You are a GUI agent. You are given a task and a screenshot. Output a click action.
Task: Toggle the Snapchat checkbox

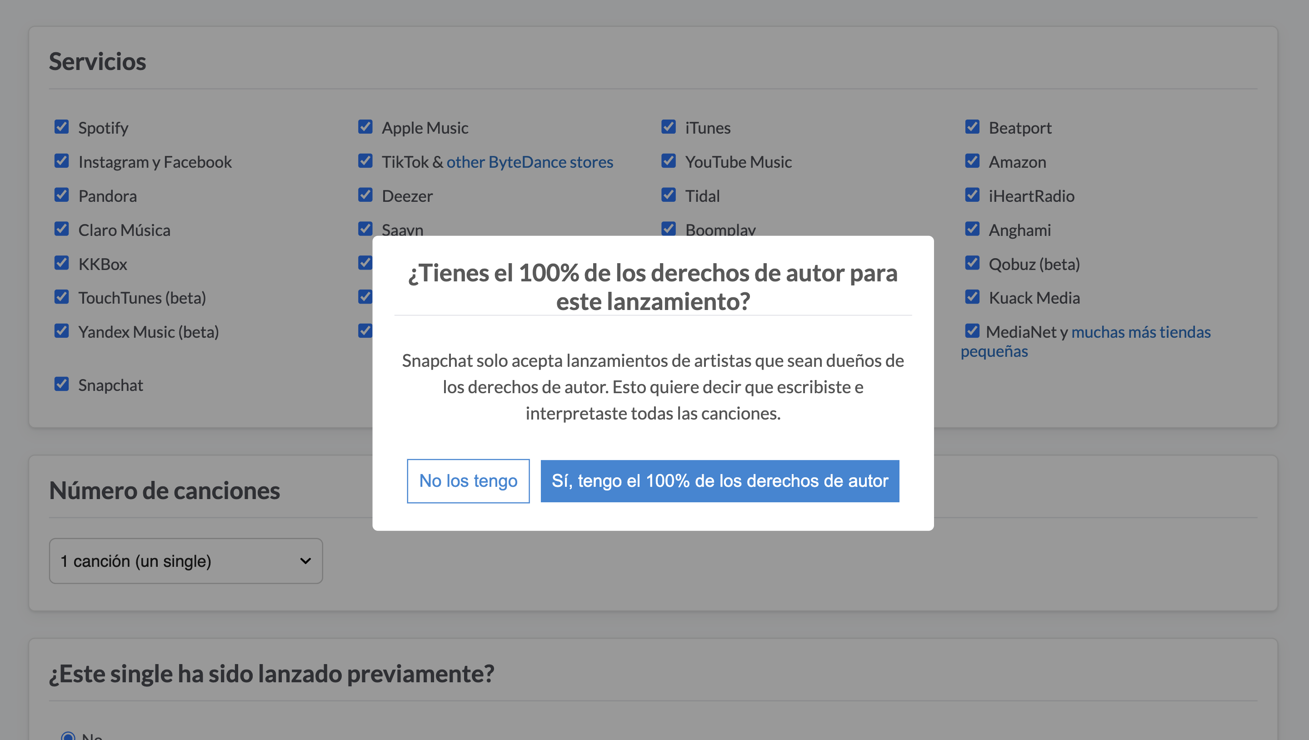[x=61, y=384]
